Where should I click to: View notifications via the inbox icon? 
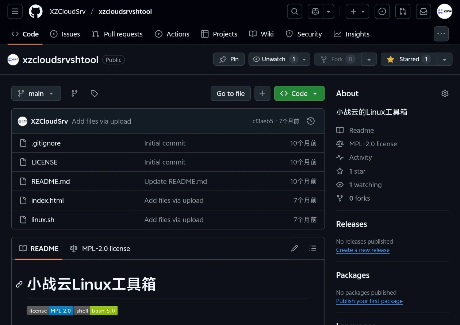pyautogui.click(x=423, y=11)
